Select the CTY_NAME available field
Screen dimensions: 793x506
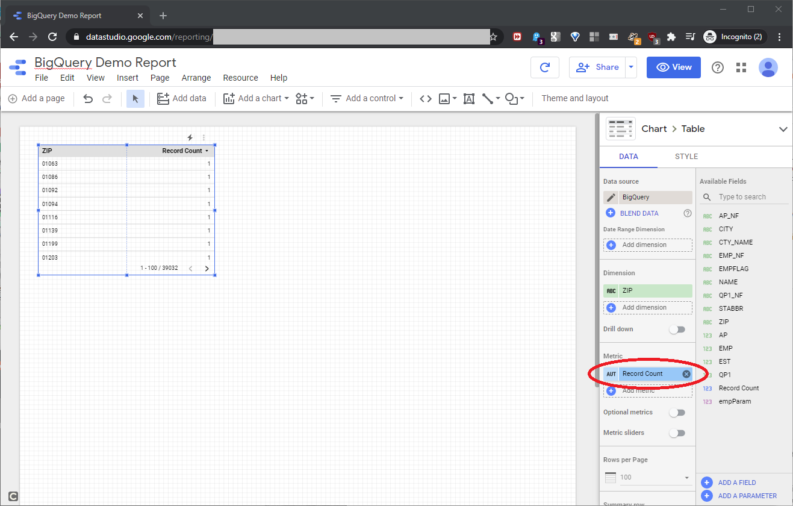pos(736,243)
